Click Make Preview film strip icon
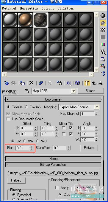The image size is (108, 202). click(103, 52)
